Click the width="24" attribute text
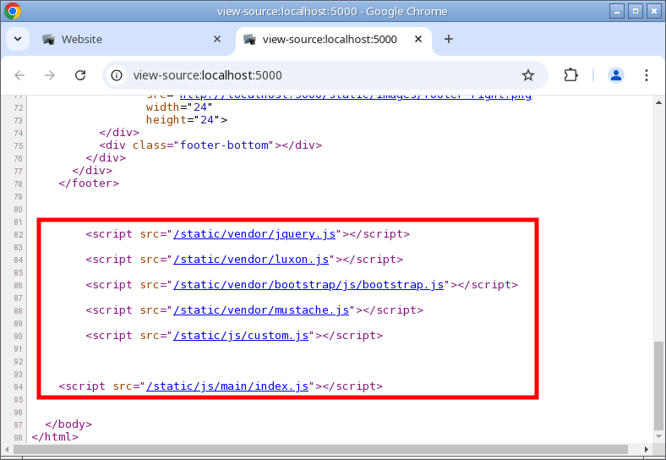 tap(179, 107)
